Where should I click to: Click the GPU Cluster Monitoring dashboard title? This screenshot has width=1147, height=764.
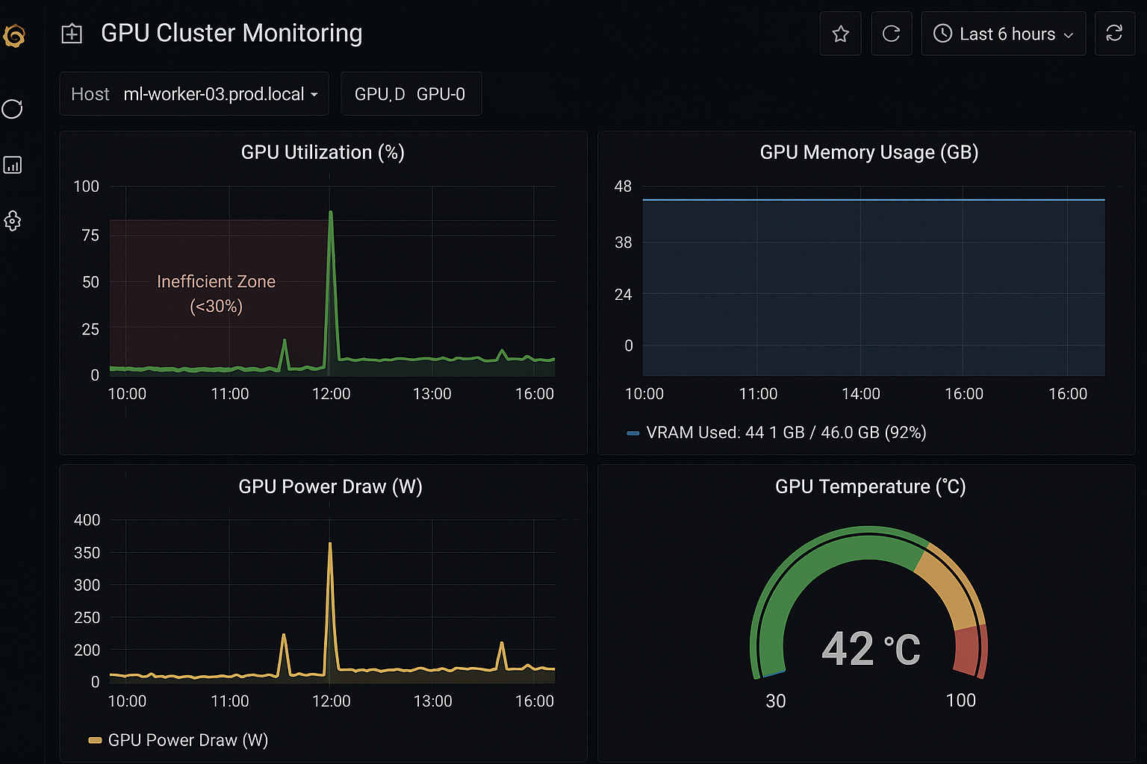tap(231, 33)
